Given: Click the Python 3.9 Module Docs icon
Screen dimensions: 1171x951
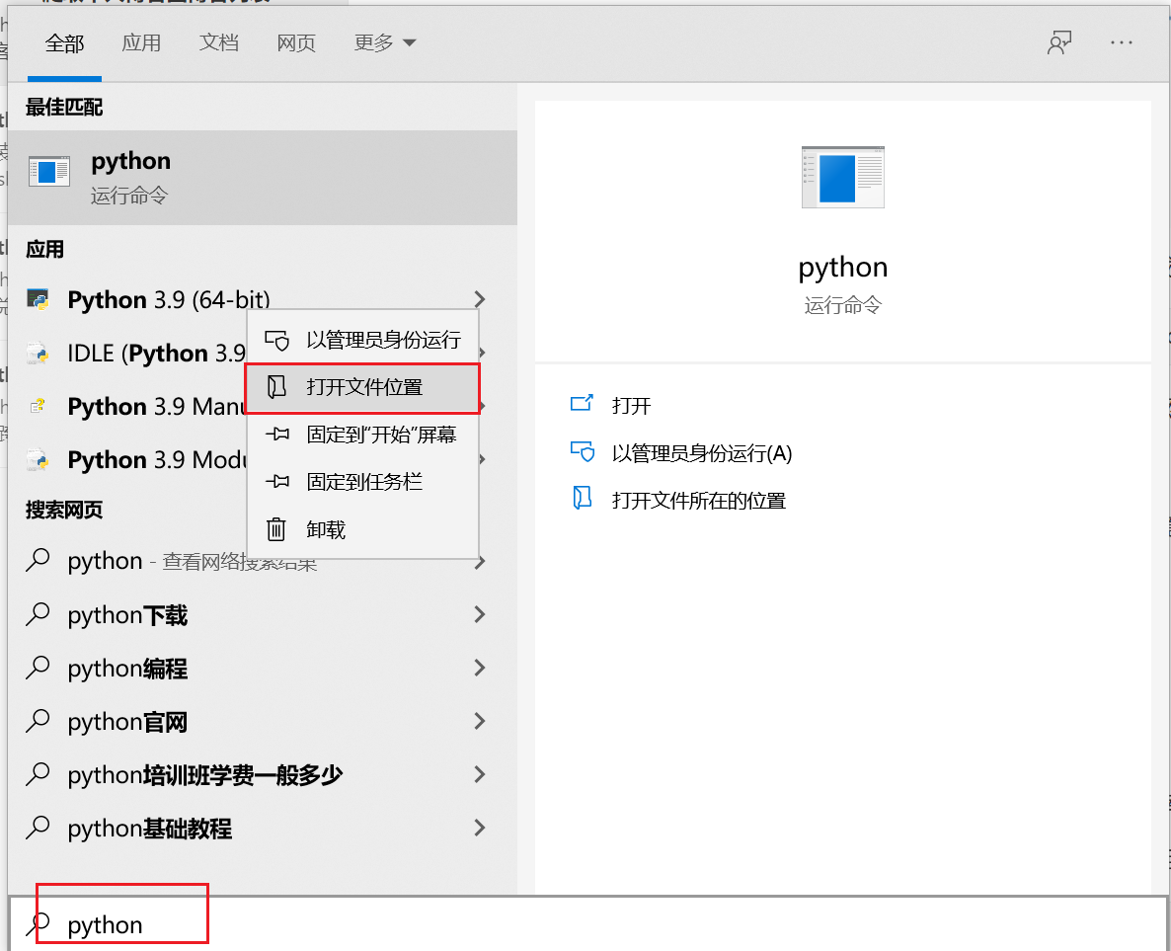Looking at the screenshot, I should [x=39, y=459].
